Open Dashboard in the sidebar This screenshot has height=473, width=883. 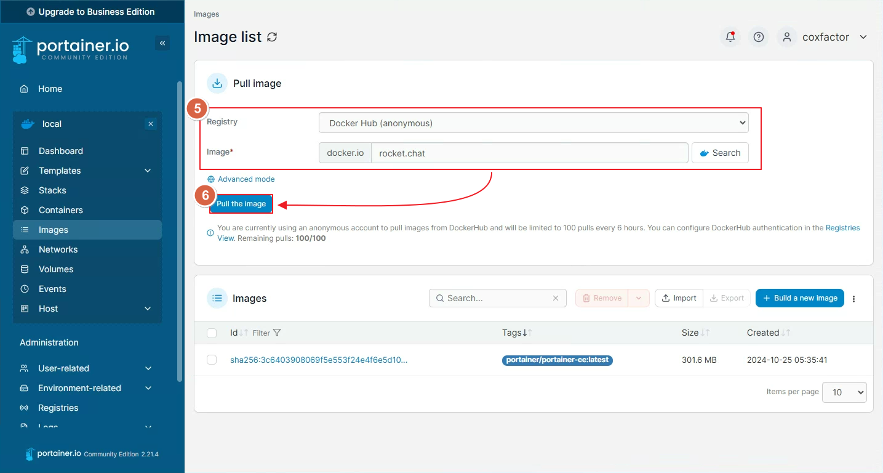(x=87, y=151)
